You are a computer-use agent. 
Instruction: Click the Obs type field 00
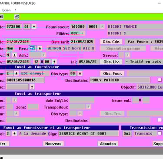click(73, 73)
